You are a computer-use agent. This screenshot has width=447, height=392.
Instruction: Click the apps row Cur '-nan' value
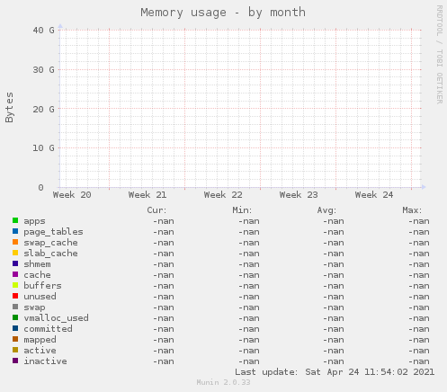pos(164,221)
